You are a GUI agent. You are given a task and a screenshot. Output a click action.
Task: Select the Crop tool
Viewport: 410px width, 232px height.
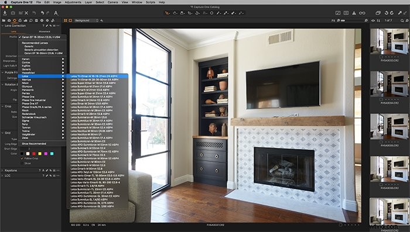190,13
